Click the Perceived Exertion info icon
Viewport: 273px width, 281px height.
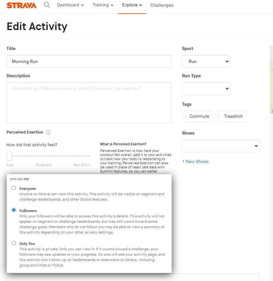pyautogui.click(x=47, y=132)
